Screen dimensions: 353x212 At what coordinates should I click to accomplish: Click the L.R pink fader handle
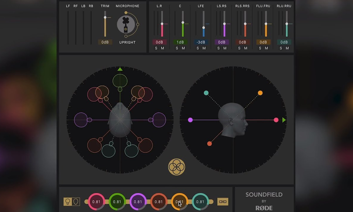pos(162,24)
